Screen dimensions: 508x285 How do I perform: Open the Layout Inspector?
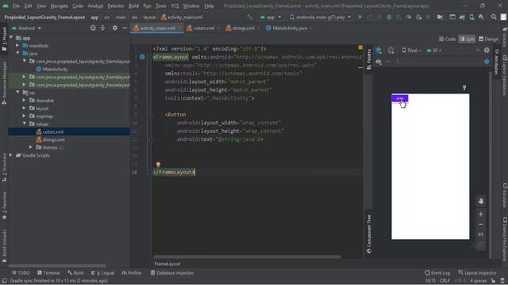(x=477, y=273)
